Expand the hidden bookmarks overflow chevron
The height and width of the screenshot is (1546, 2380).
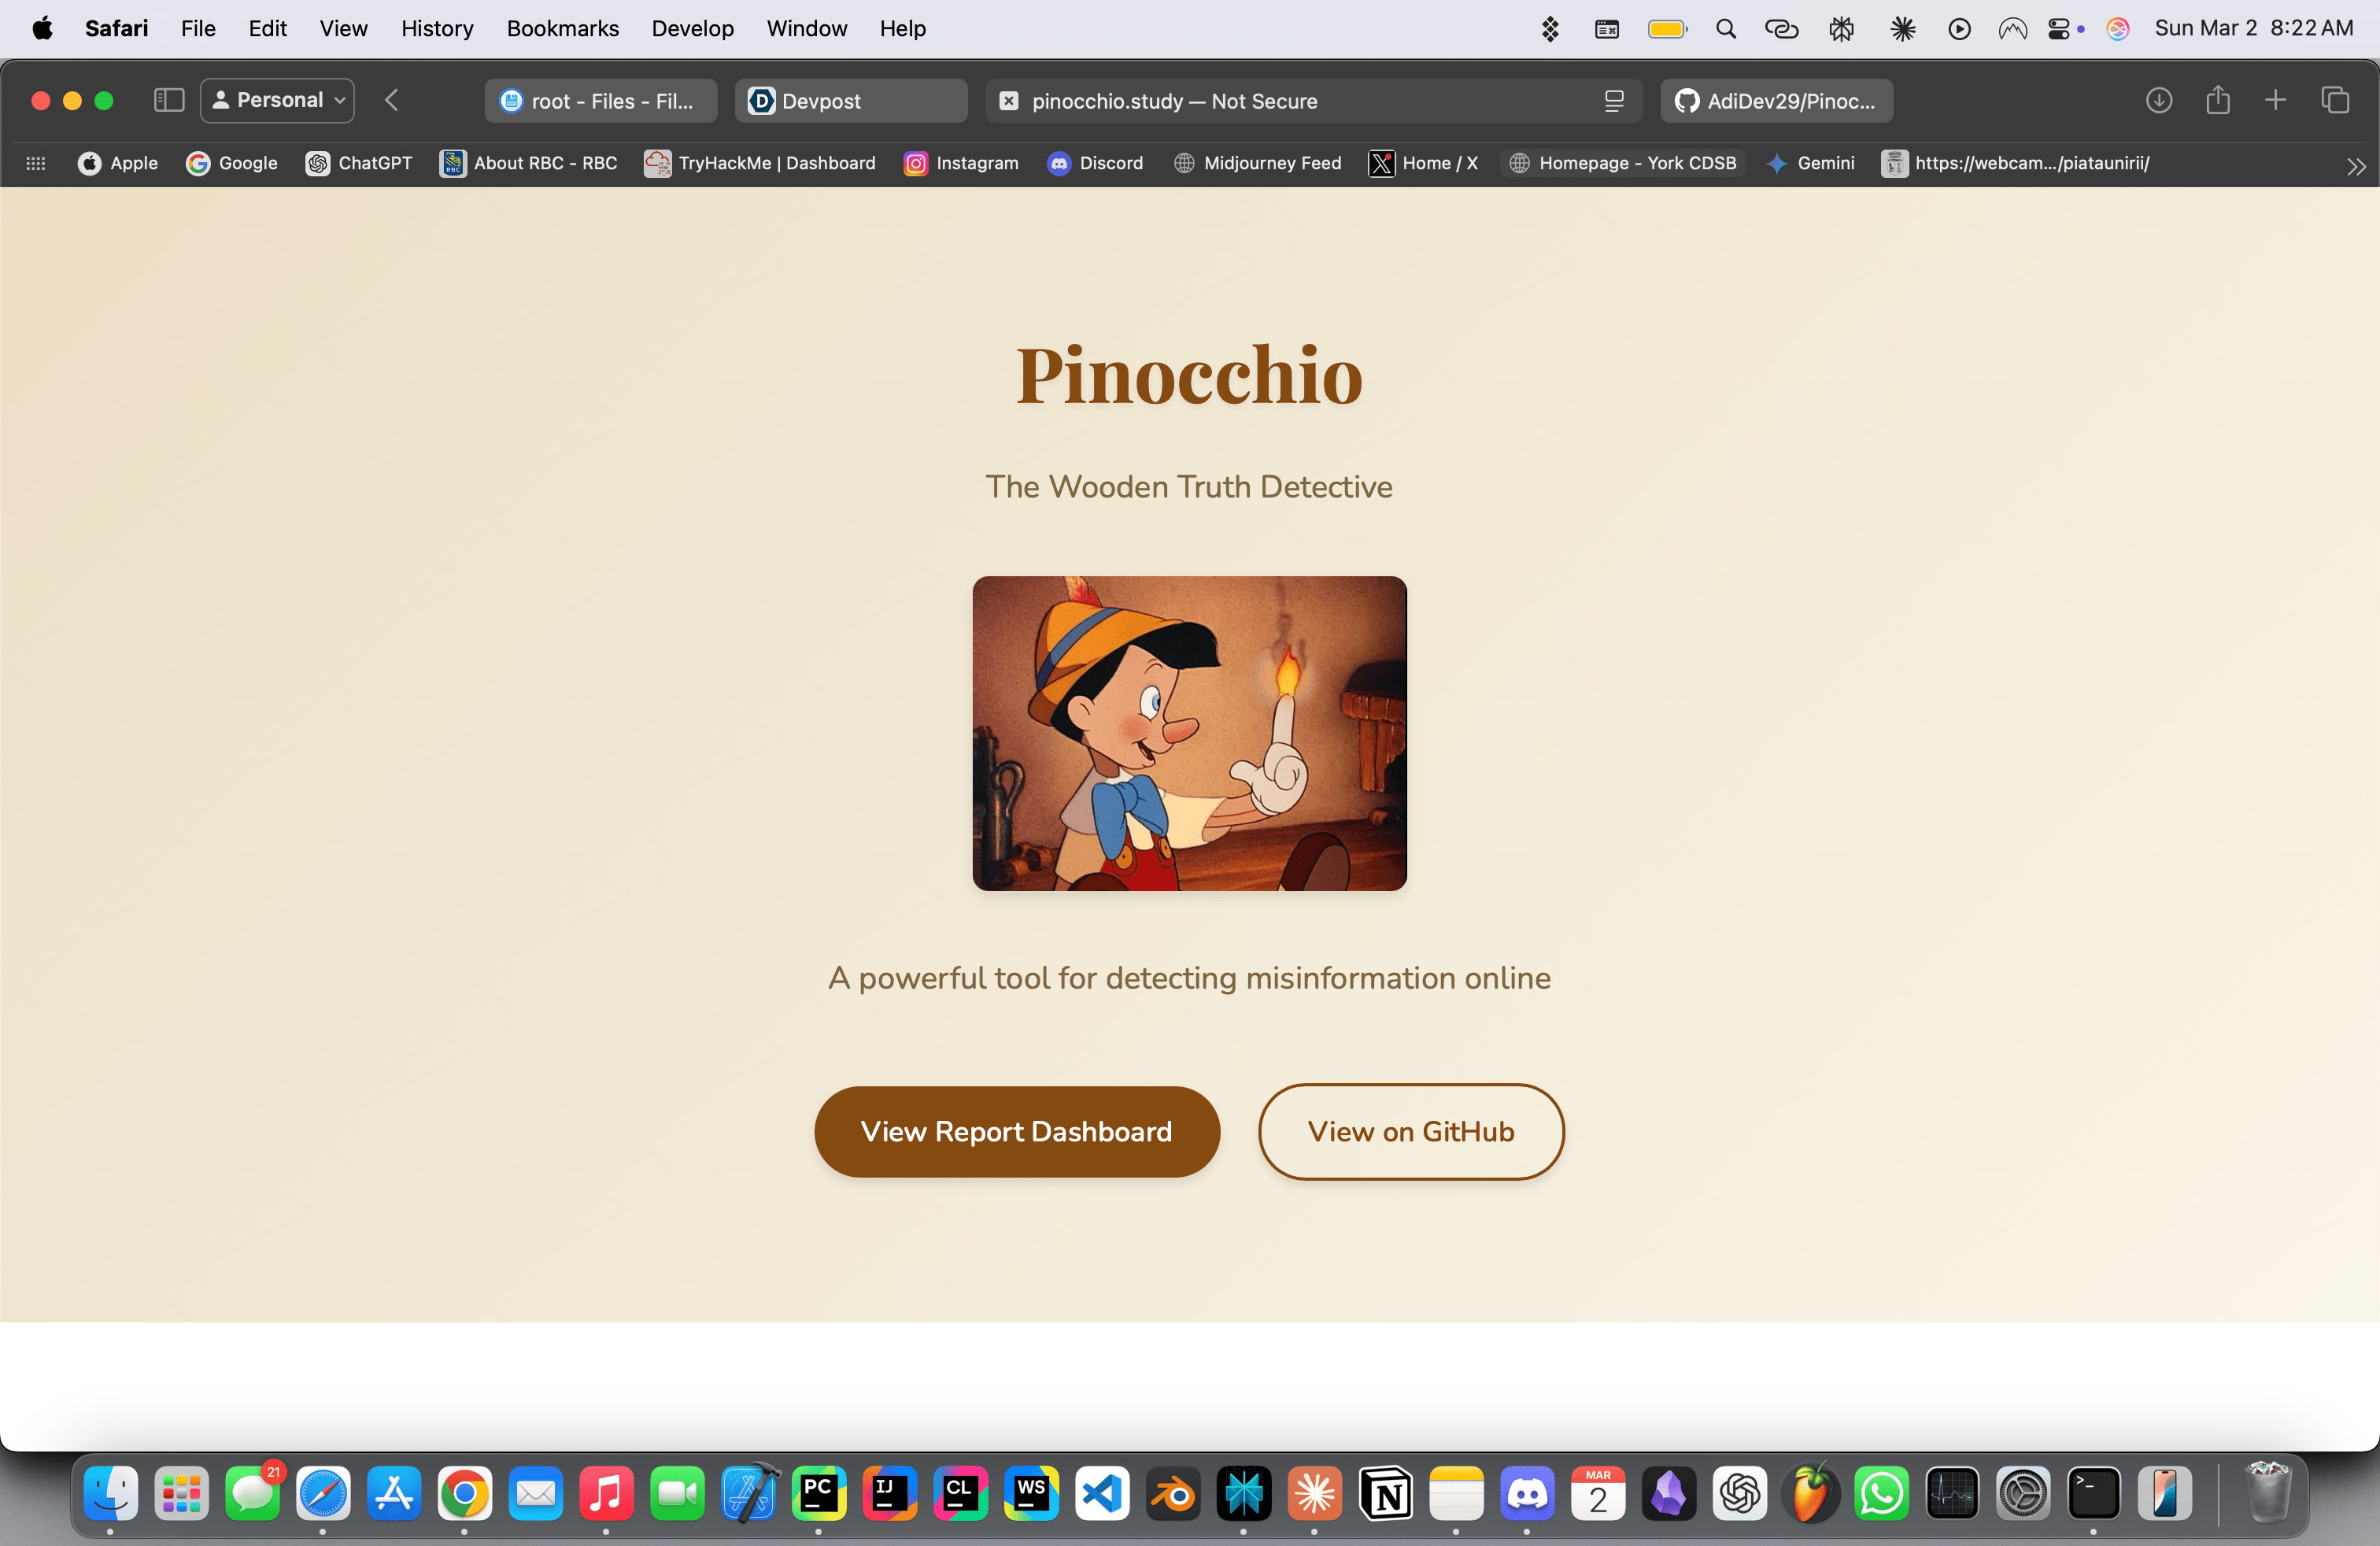point(2355,166)
